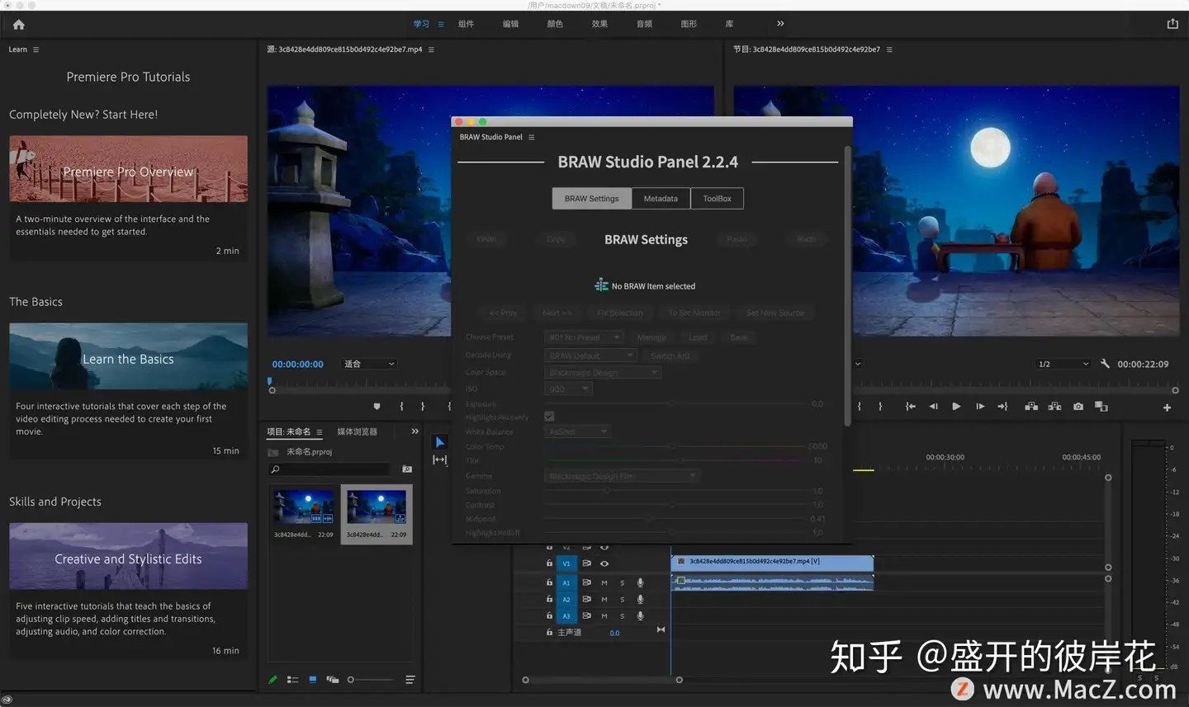
Task: Toggle the Highlight Recovery checkbox
Action: click(x=549, y=417)
